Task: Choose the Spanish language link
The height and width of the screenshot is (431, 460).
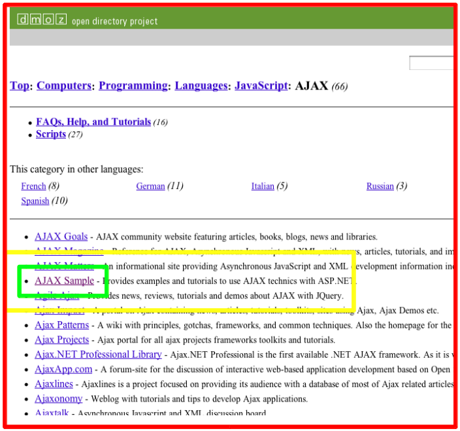Action: [35, 201]
